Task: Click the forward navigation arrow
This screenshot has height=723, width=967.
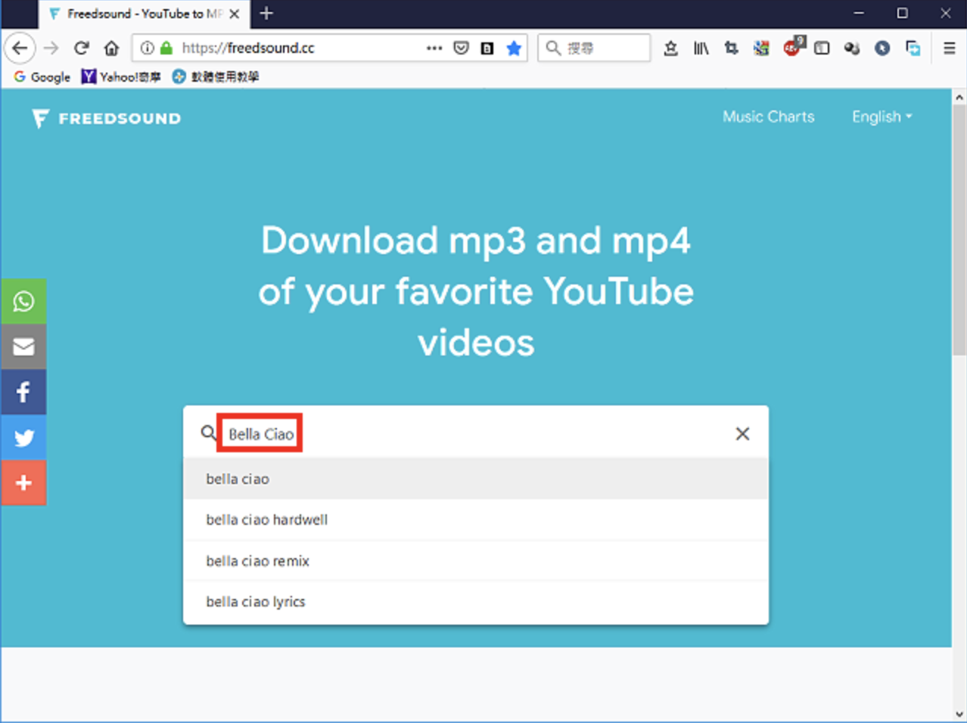Action: pyautogui.click(x=51, y=48)
